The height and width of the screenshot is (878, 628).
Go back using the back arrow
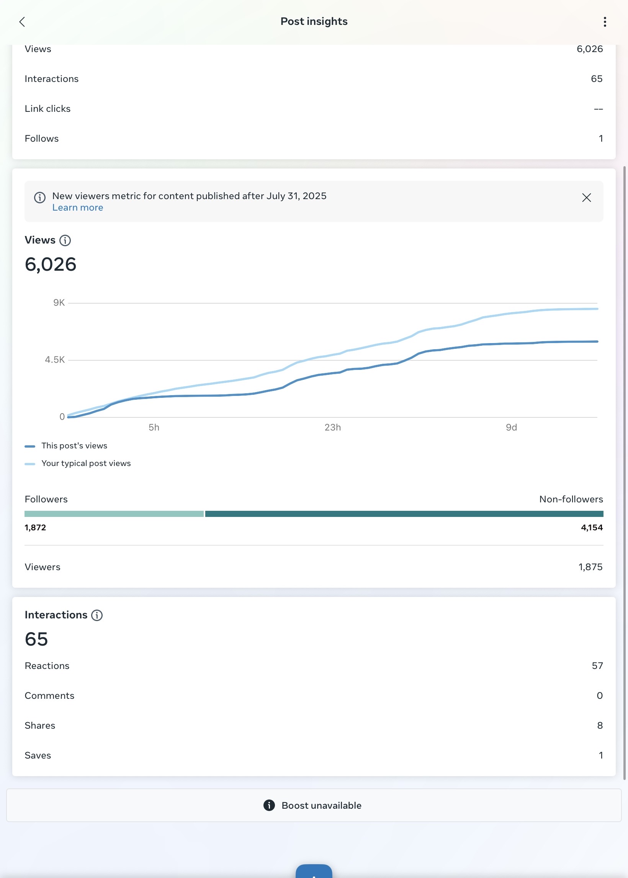pos(22,22)
